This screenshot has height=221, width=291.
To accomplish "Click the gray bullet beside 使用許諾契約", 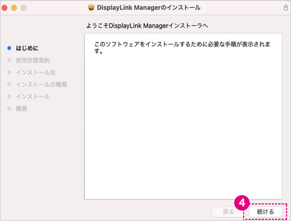I will pos(9,60).
